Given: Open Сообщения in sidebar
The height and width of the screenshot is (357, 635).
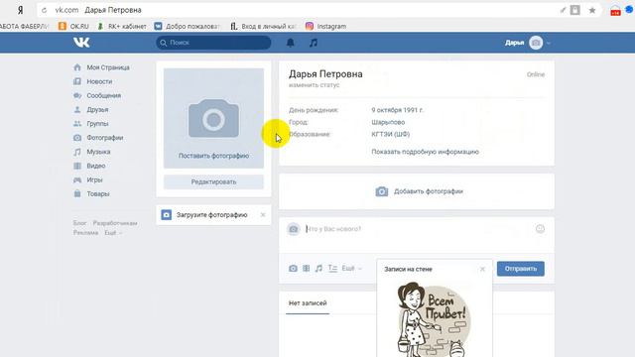Looking at the screenshot, I should (103, 95).
